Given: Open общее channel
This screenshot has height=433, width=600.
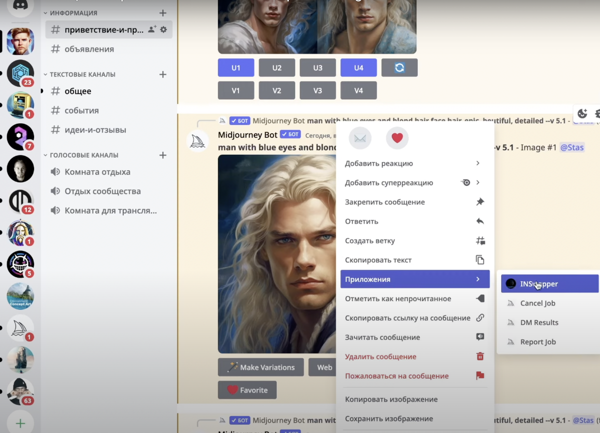Looking at the screenshot, I should click(x=109, y=91).
